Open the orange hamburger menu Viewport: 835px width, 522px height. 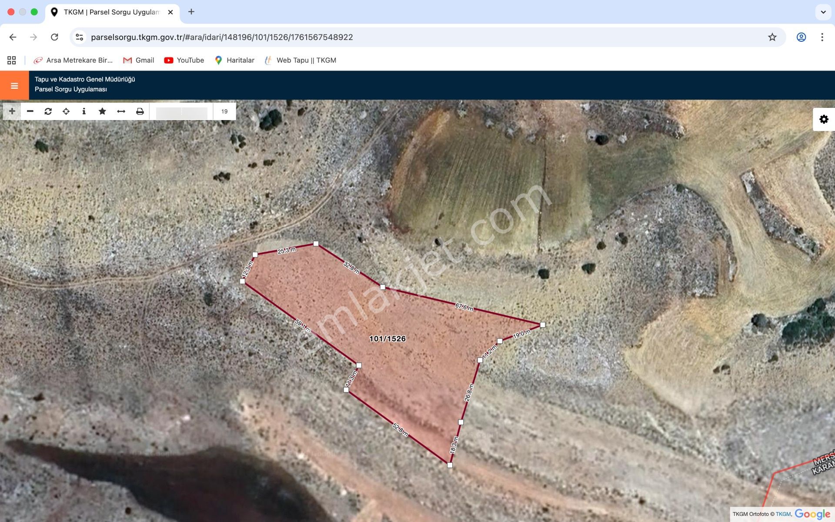(x=14, y=86)
